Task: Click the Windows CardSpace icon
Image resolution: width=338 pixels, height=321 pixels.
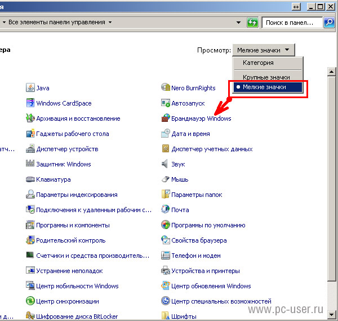Action: click(30, 103)
